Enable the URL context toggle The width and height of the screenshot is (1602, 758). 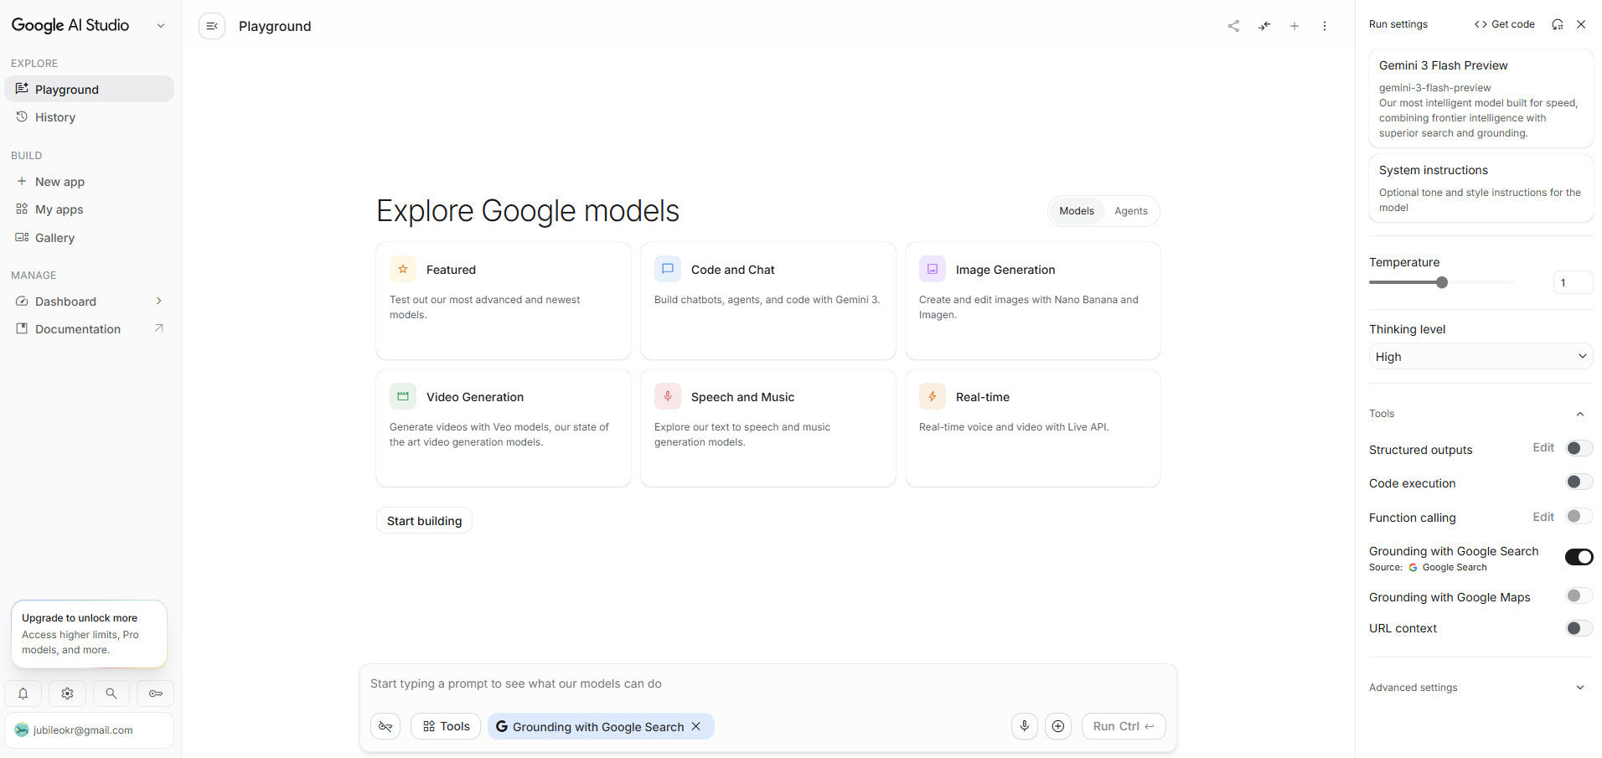(1579, 628)
